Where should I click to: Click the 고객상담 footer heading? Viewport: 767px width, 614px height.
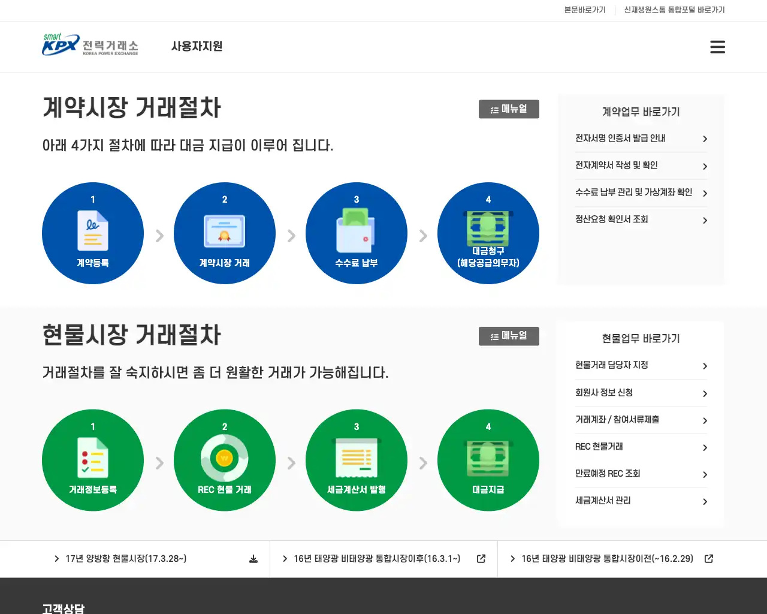click(x=64, y=608)
